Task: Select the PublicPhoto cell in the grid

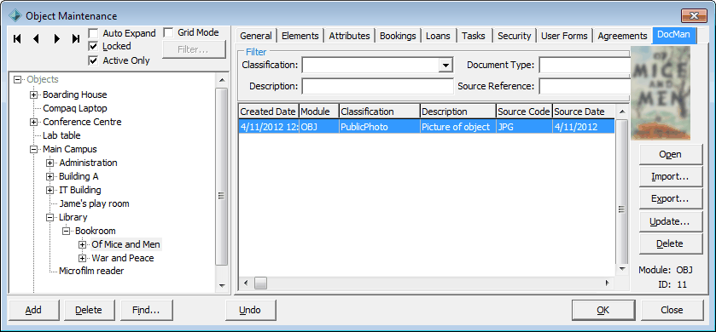Action: (x=380, y=127)
